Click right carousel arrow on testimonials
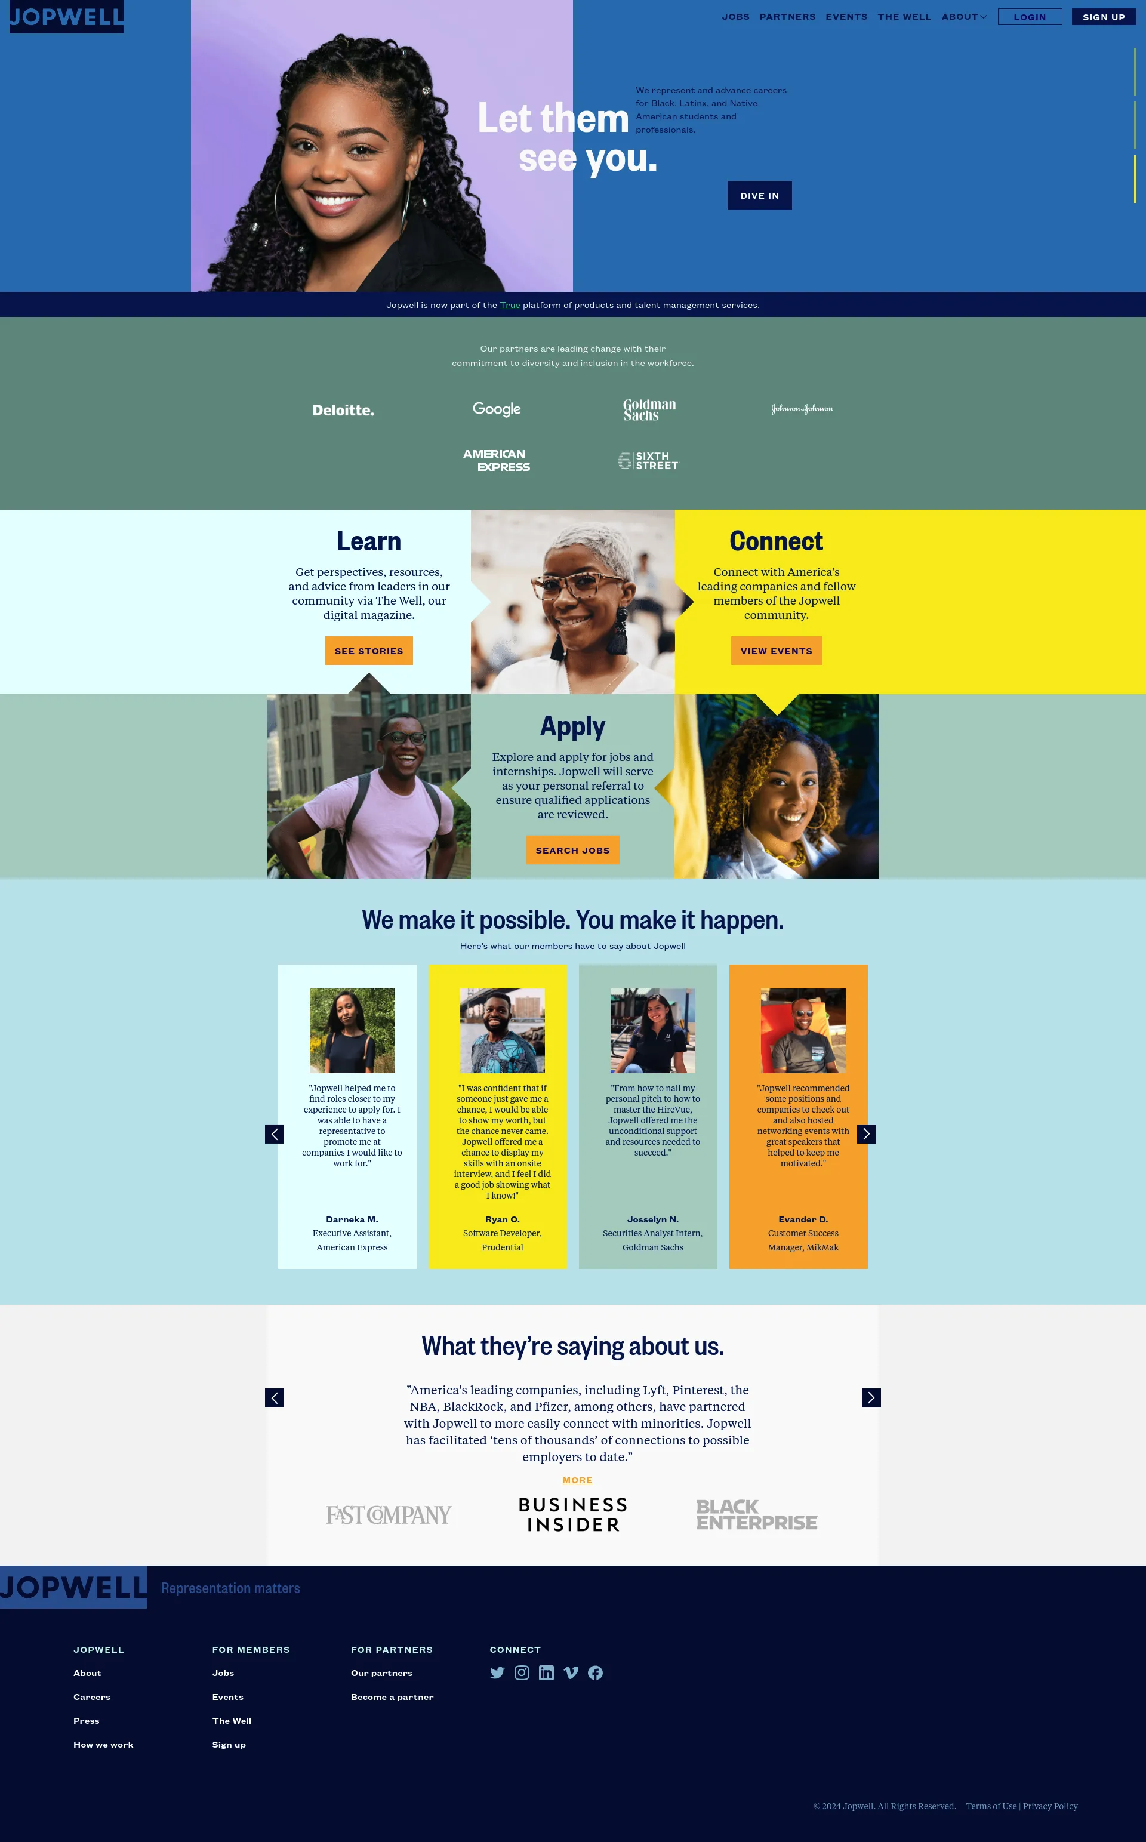1146x1842 pixels. [866, 1133]
